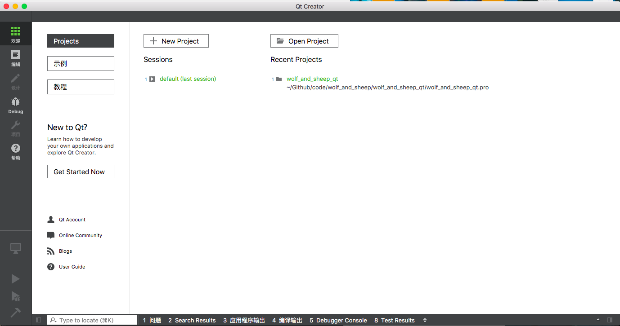Open Projects (项目) mode
Image resolution: width=620 pixels, height=326 pixels.
(16, 128)
